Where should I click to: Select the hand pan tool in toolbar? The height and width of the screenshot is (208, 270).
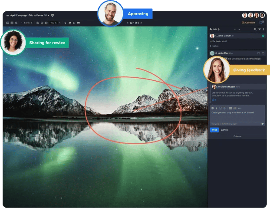pyautogui.click(x=70, y=23)
